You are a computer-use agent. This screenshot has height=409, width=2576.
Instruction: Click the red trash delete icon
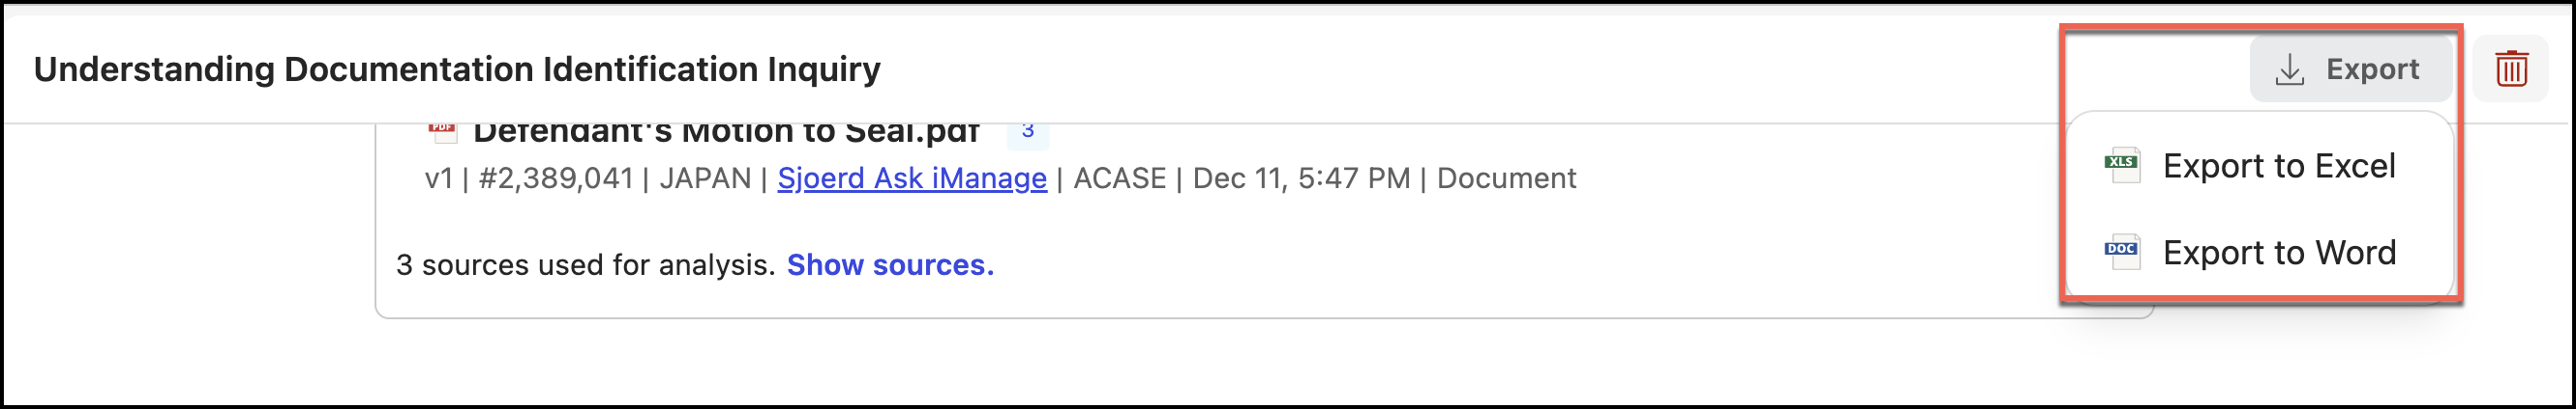tap(2511, 68)
